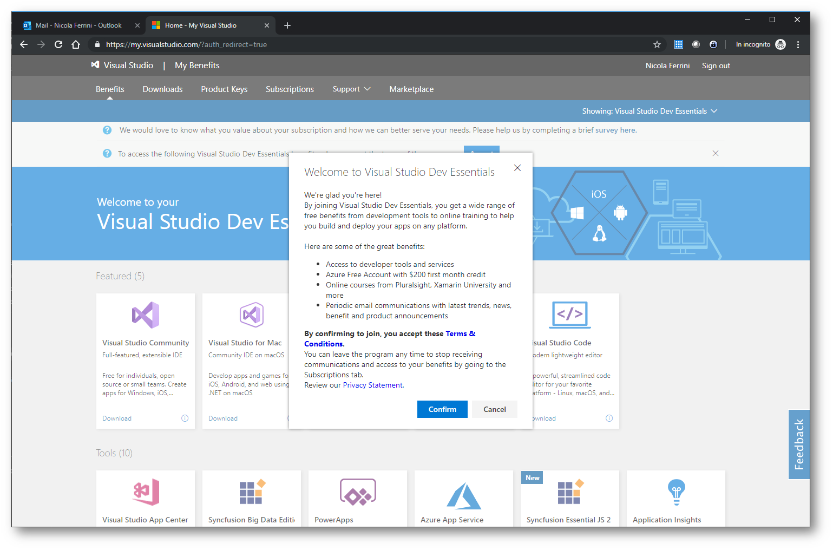Go to browser home icon
Image resolution: width=833 pixels, height=550 pixels.
point(76,44)
